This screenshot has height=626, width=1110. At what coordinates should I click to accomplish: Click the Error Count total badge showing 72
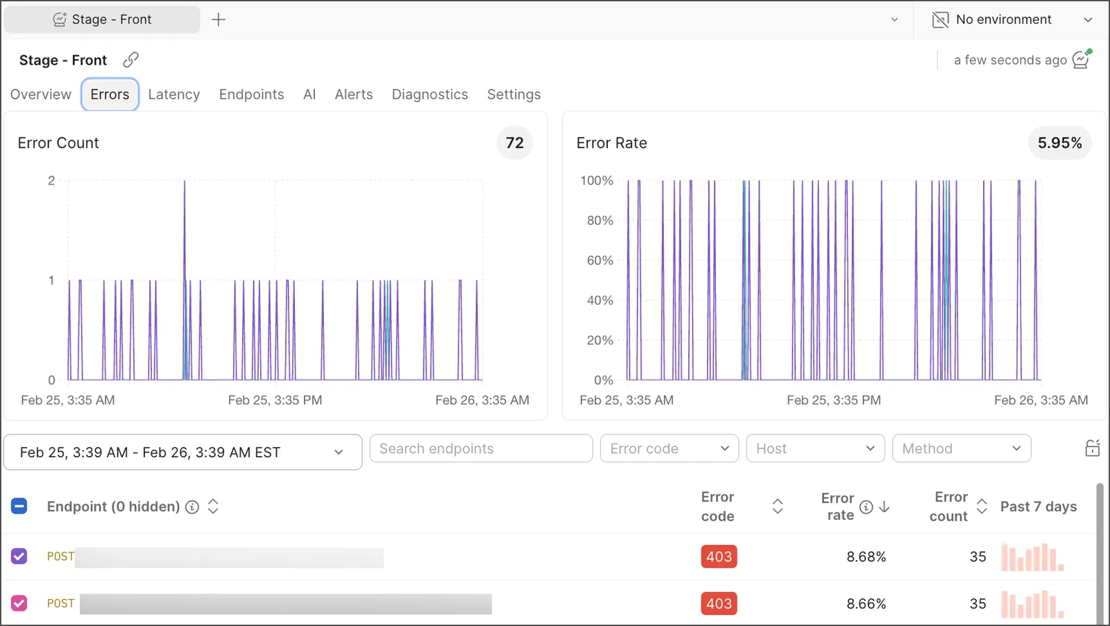click(515, 143)
